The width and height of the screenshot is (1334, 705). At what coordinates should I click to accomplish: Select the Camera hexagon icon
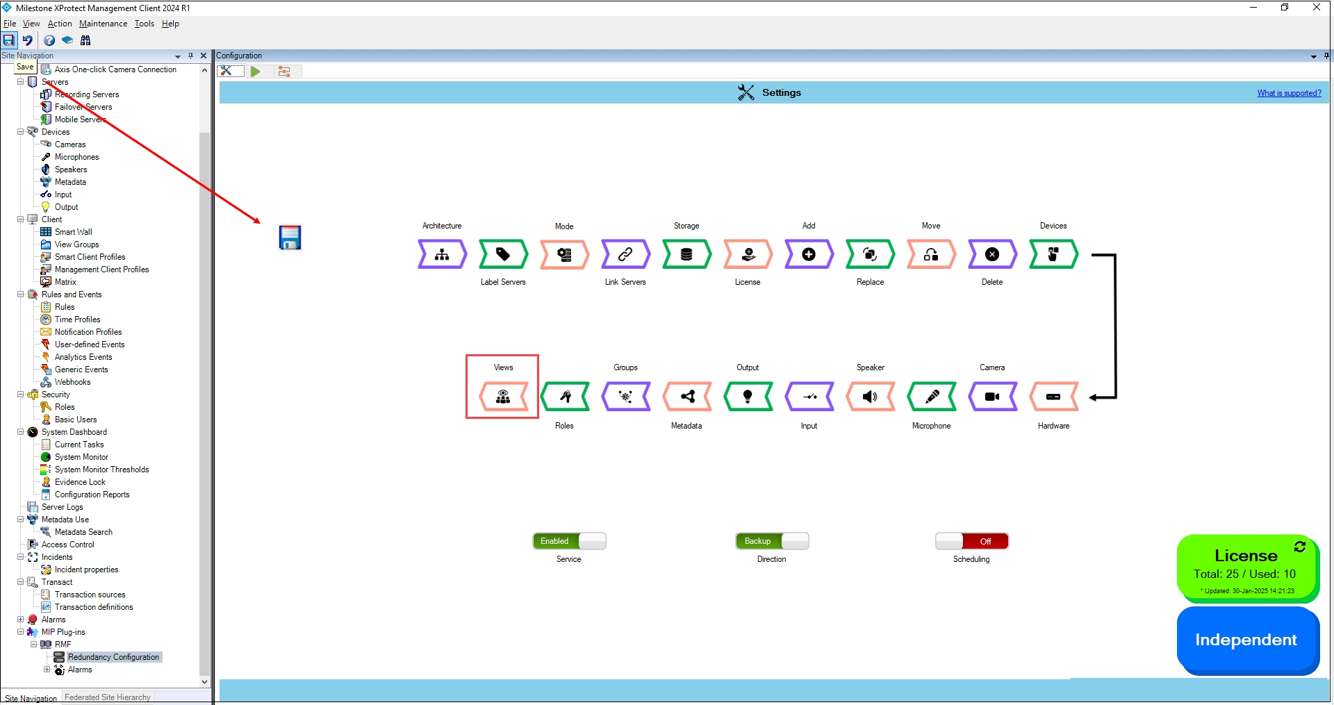(992, 397)
